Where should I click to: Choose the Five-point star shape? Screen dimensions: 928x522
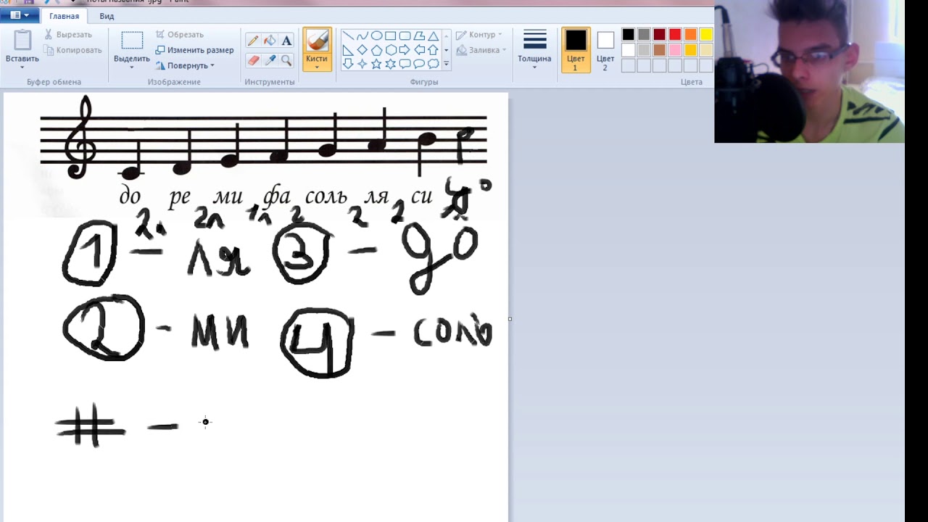[376, 64]
